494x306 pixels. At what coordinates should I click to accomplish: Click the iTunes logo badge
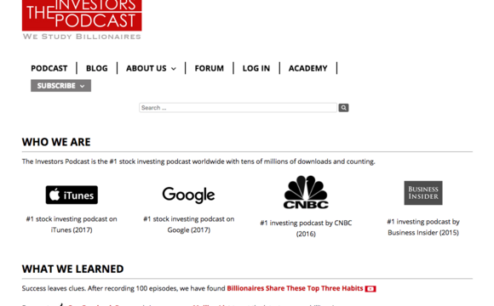pos(72,195)
